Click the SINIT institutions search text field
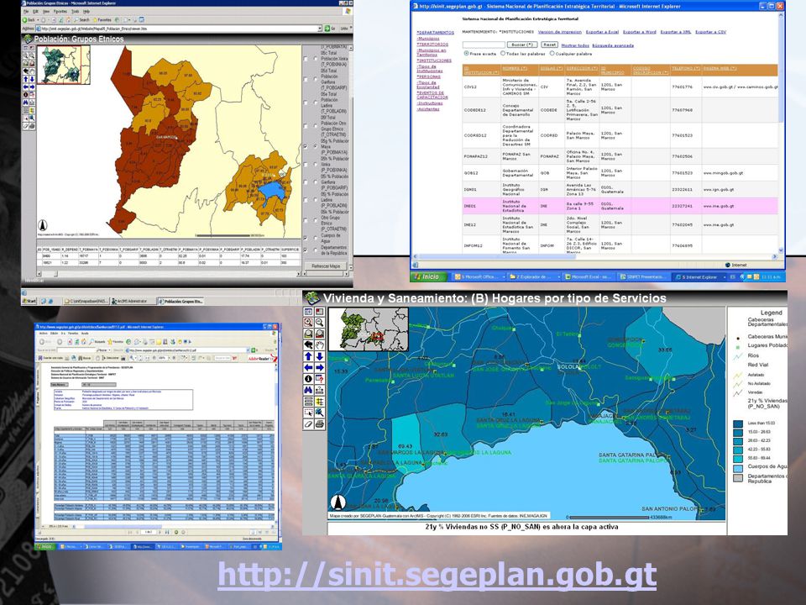806x605 pixels. [484, 45]
